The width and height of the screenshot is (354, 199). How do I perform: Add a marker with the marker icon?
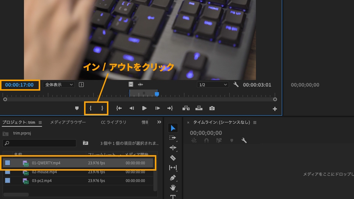click(77, 108)
